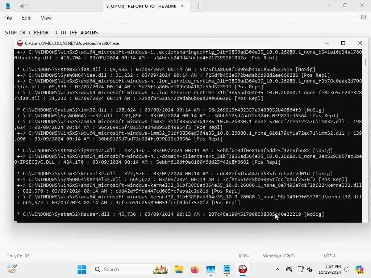Screen dimensions: 371x278
Task: Click the console vertical scrollbar thumb
Action: (x=365, y=62)
